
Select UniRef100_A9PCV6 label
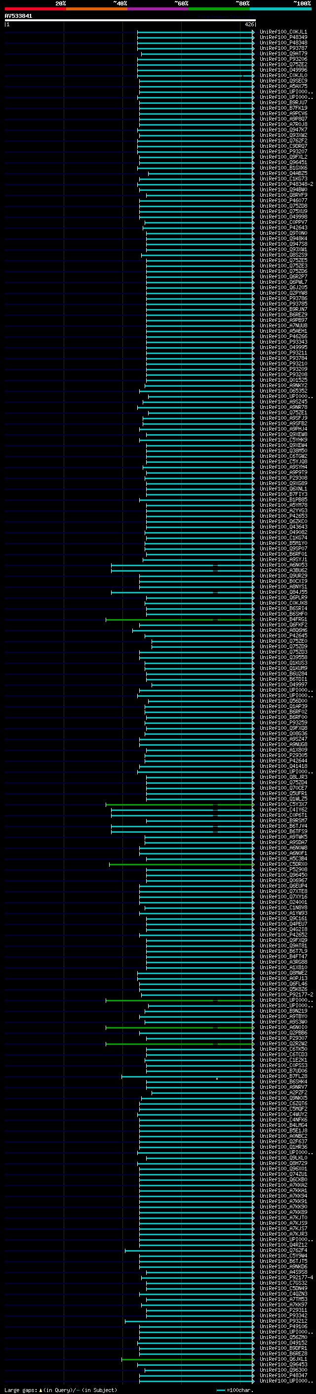[x=283, y=113]
